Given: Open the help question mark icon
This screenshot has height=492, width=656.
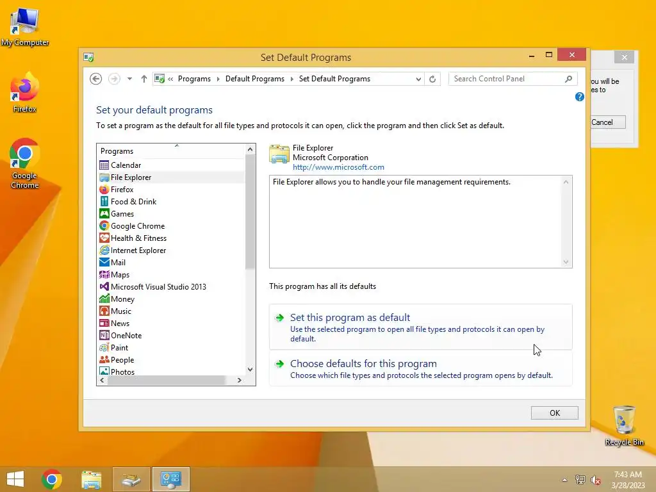Looking at the screenshot, I should (579, 97).
